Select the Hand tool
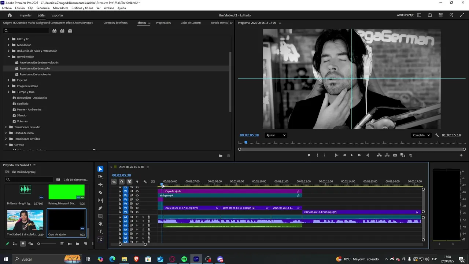 100,224
